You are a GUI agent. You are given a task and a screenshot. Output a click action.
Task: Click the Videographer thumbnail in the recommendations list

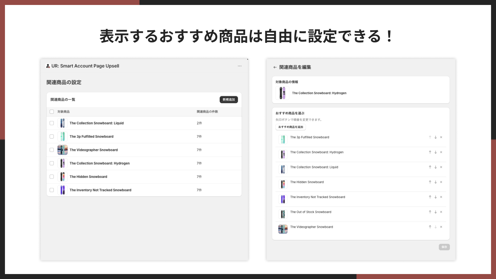pos(283,229)
